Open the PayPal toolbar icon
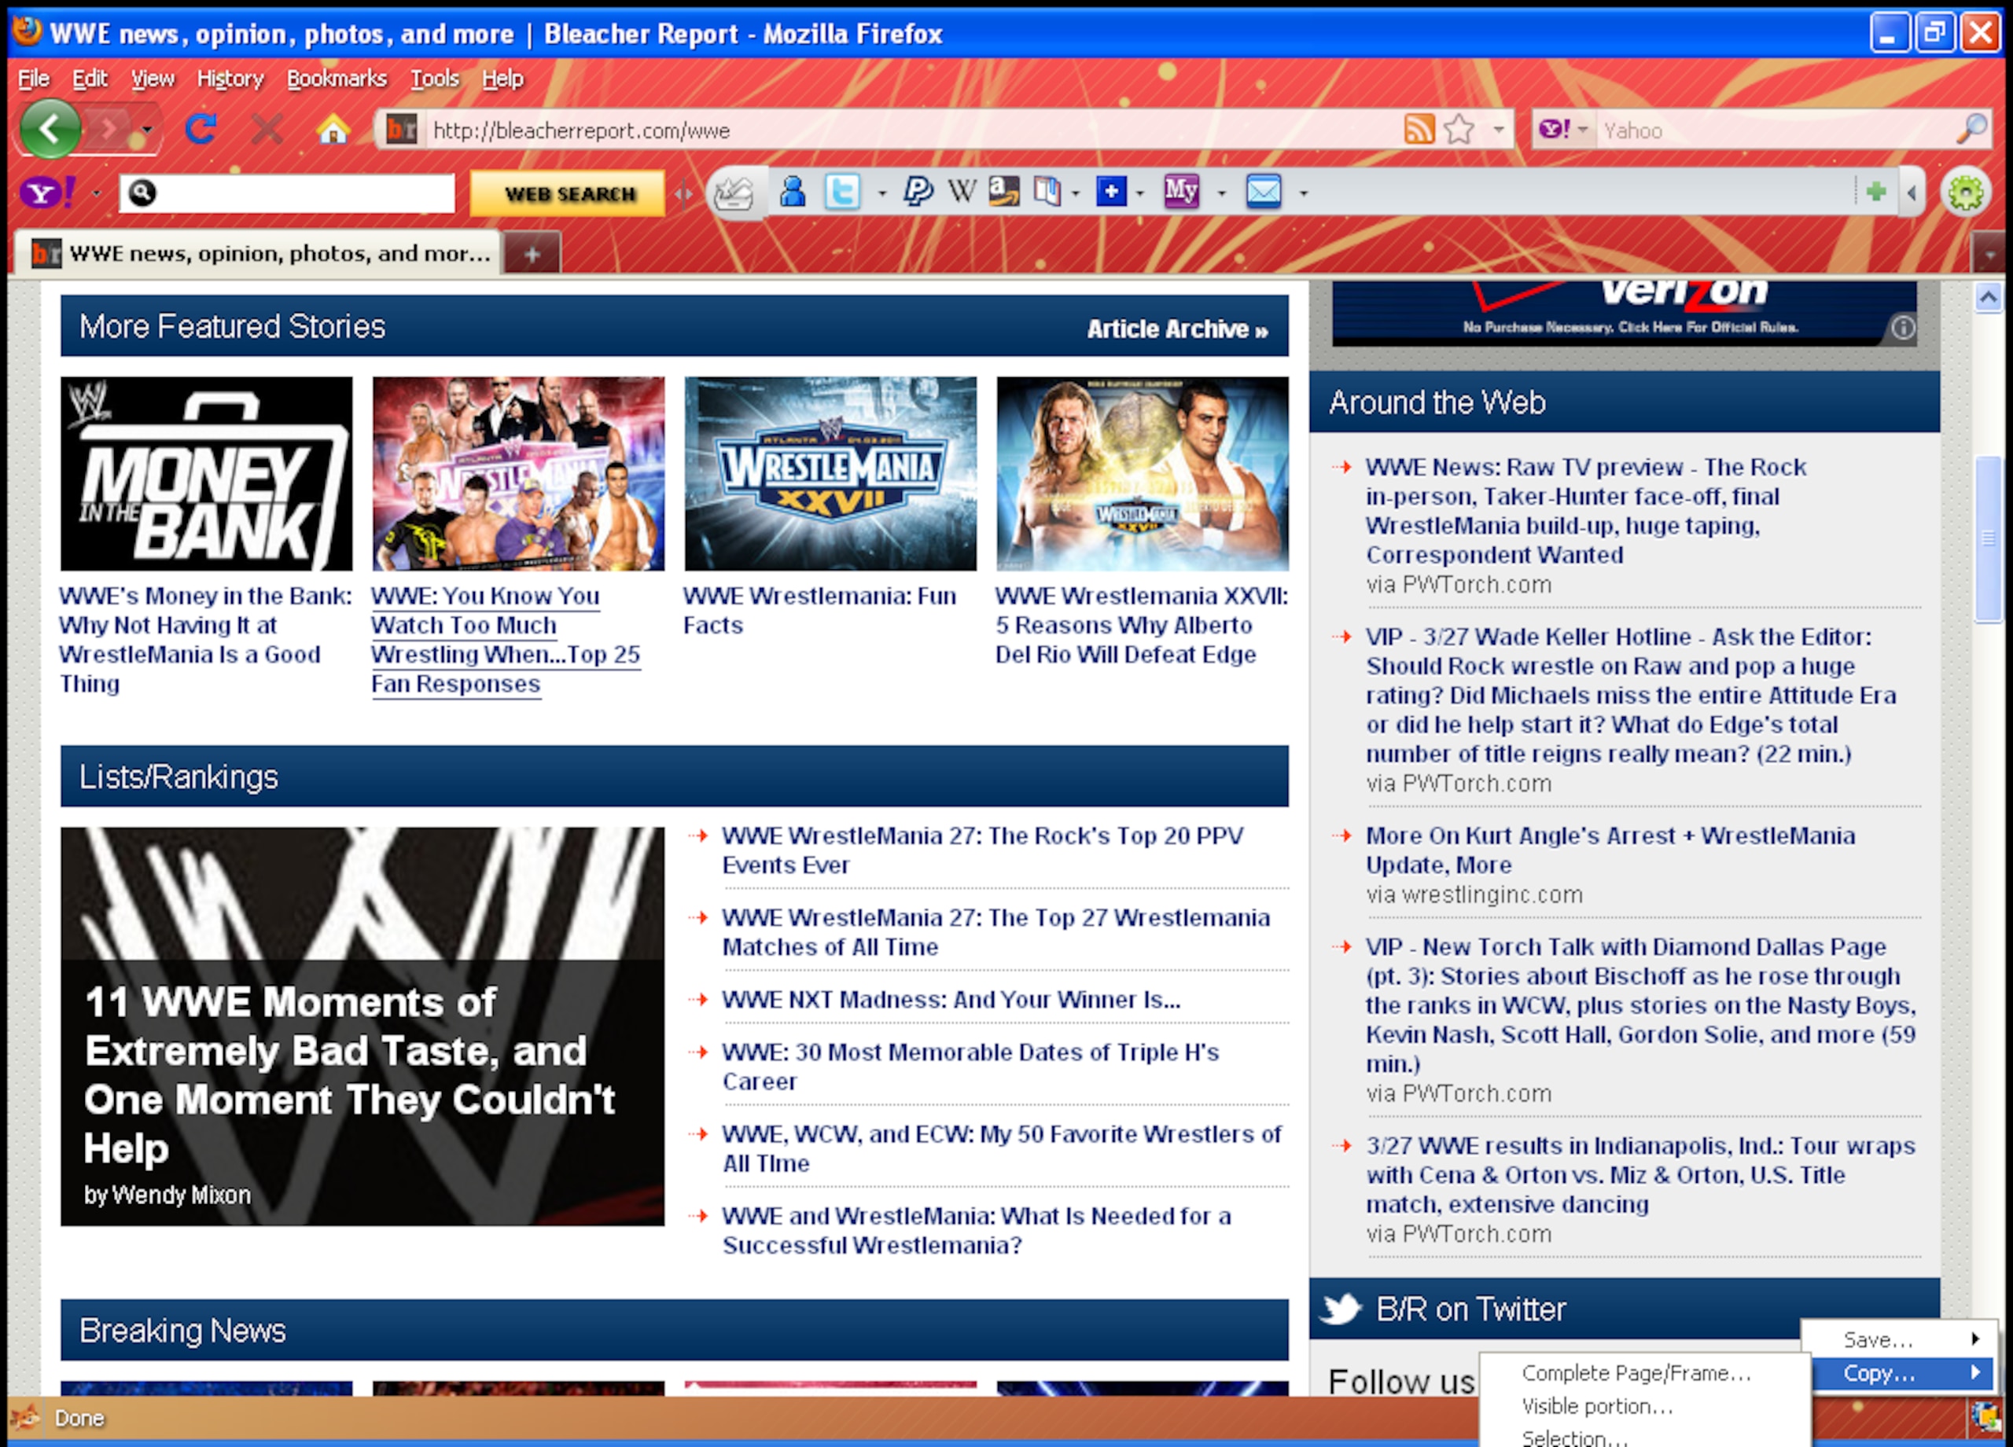This screenshot has height=1447, width=2013. tap(917, 192)
